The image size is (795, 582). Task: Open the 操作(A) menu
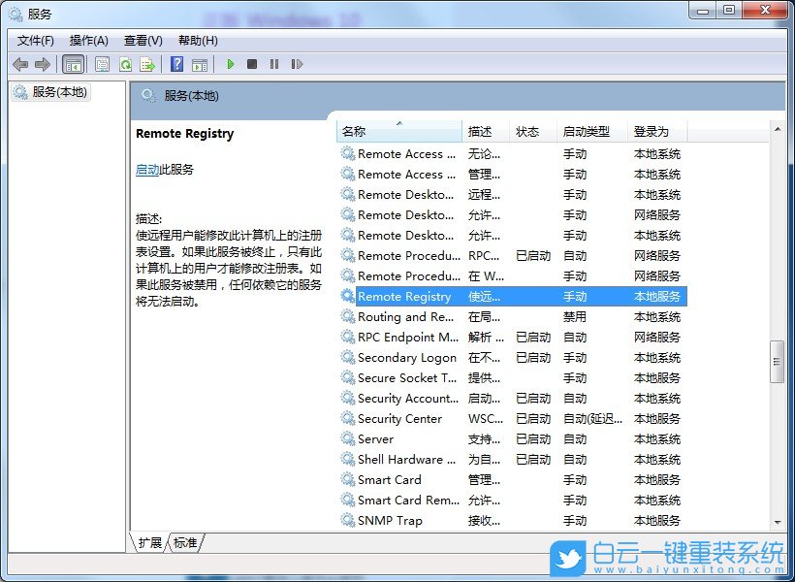pos(89,41)
